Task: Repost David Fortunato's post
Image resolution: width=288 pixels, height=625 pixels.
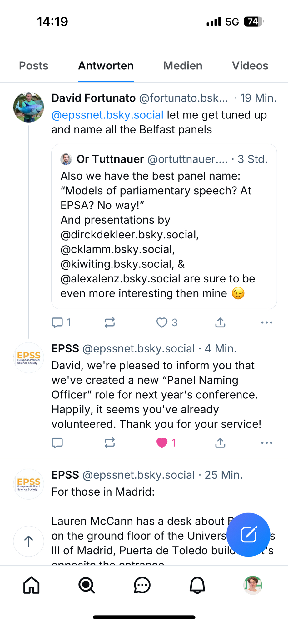Action: point(110,322)
